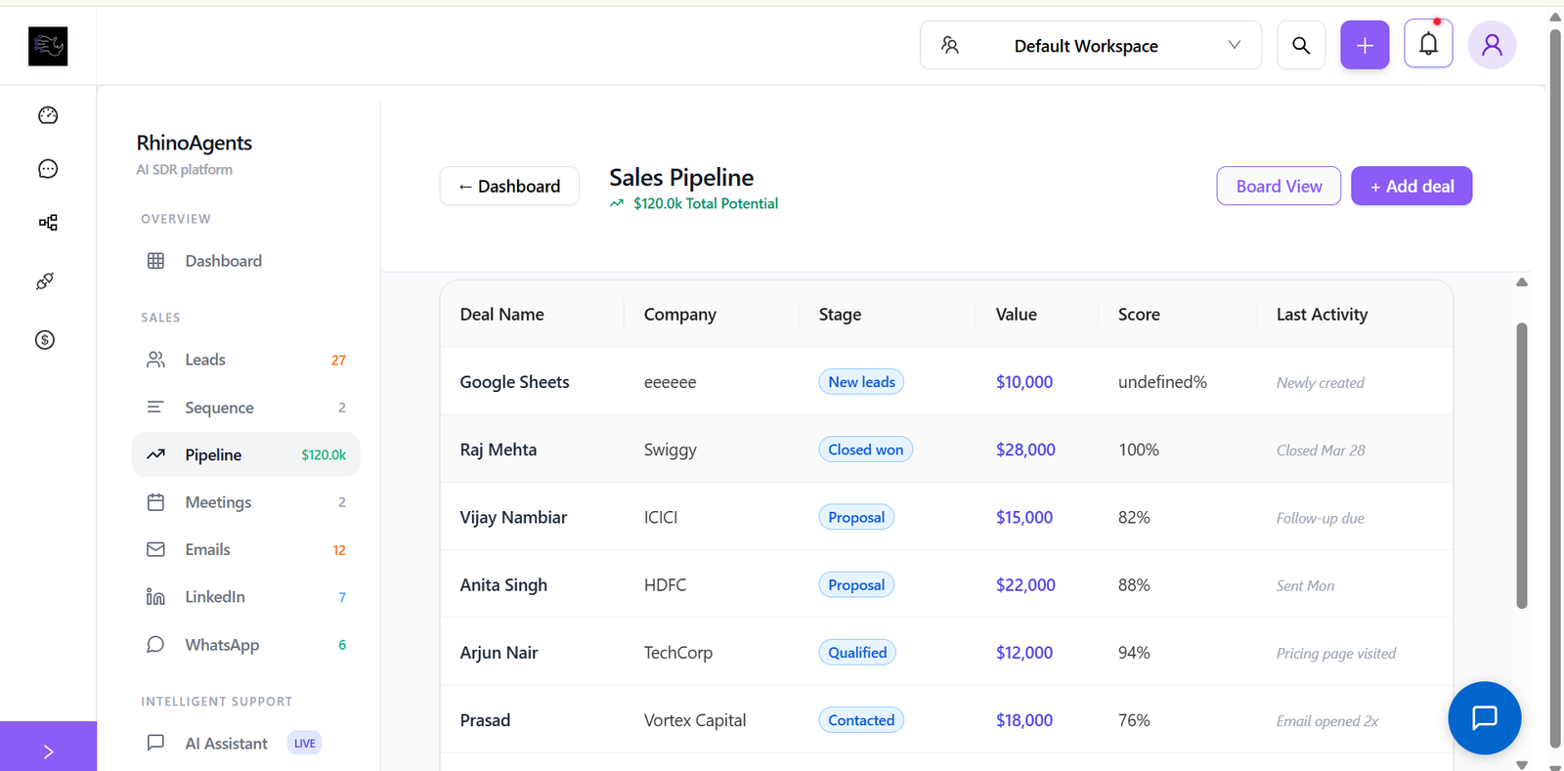Click the Prasad deal name
1564x771 pixels.
click(485, 720)
